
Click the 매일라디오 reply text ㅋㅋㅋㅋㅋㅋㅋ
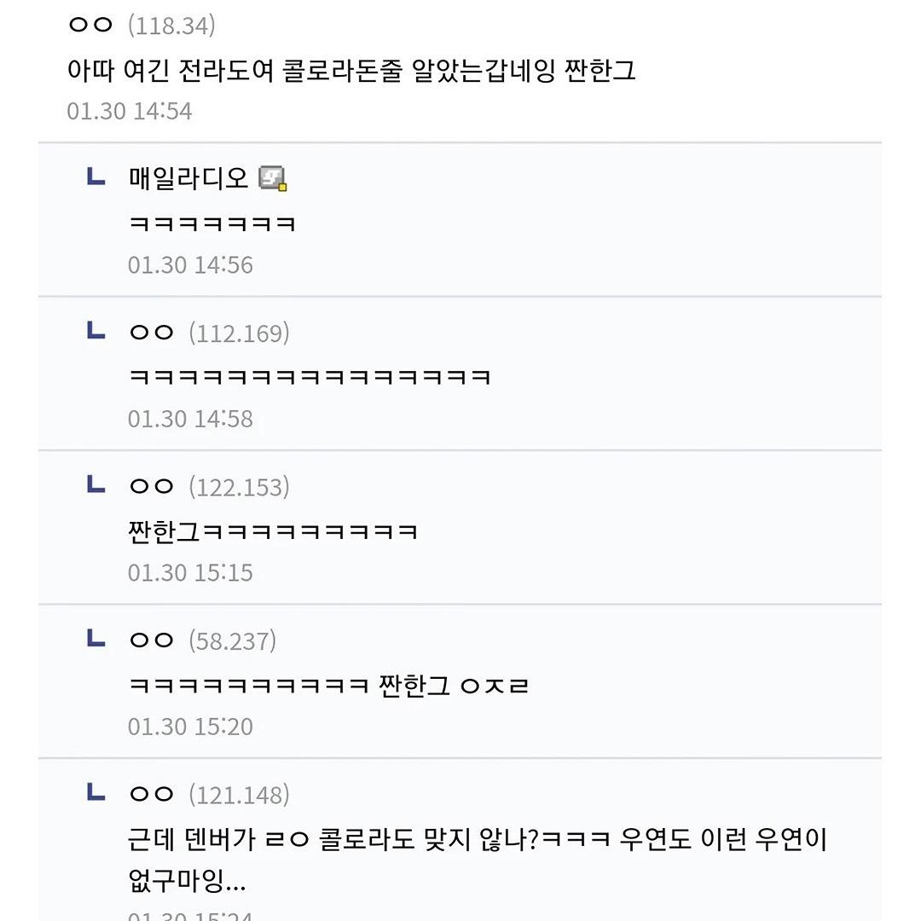point(212,223)
